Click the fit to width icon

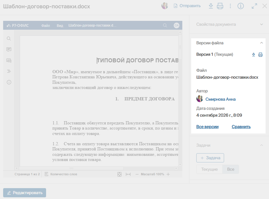(x=128, y=174)
